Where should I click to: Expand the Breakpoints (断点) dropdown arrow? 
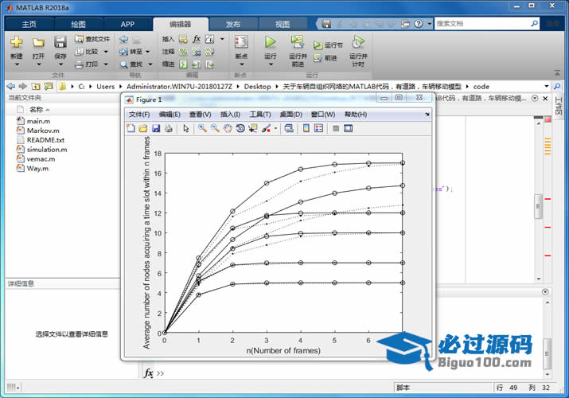pyautogui.click(x=242, y=64)
